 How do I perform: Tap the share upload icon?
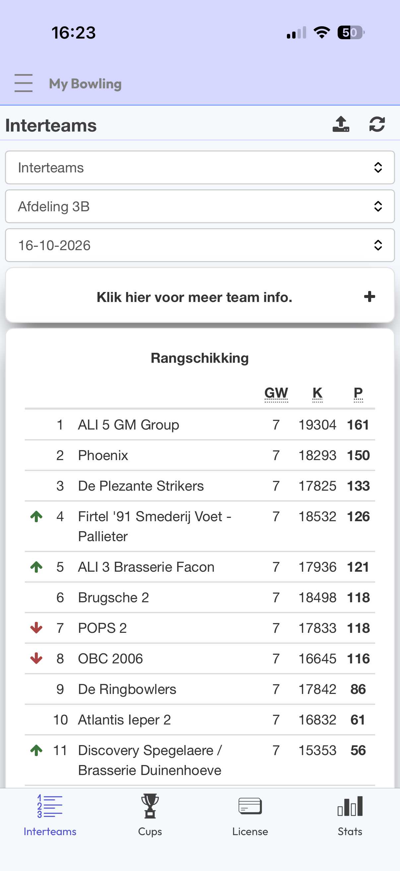click(341, 124)
